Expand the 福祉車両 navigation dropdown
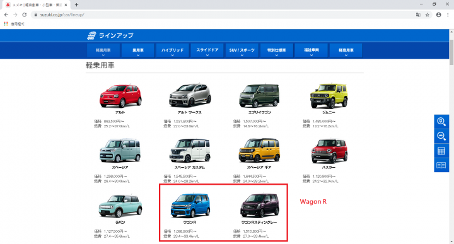Viewport: 454px width, 244px height. click(311, 50)
